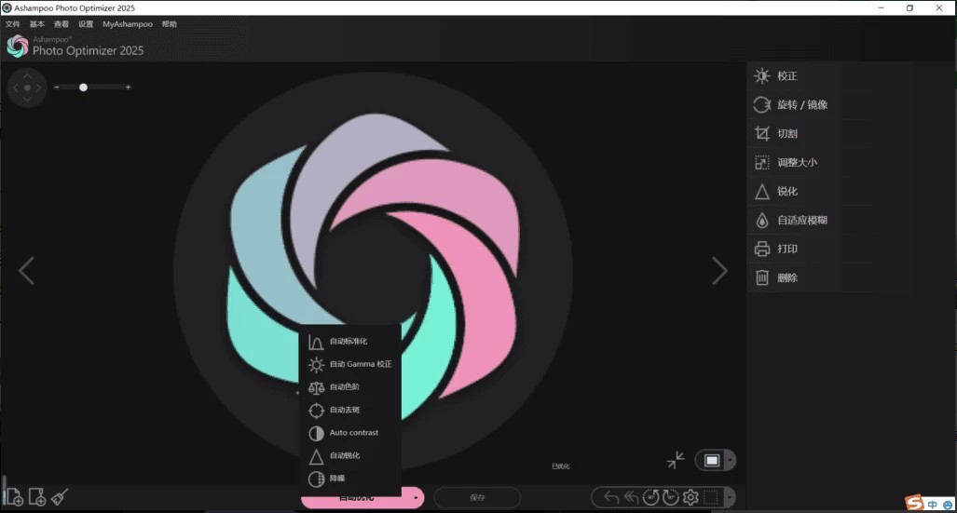Open 调整大小 resize tool
The image size is (957, 513).
pyautogui.click(x=762, y=163)
